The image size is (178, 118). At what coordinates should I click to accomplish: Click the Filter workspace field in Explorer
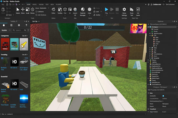tap(162, 24)
